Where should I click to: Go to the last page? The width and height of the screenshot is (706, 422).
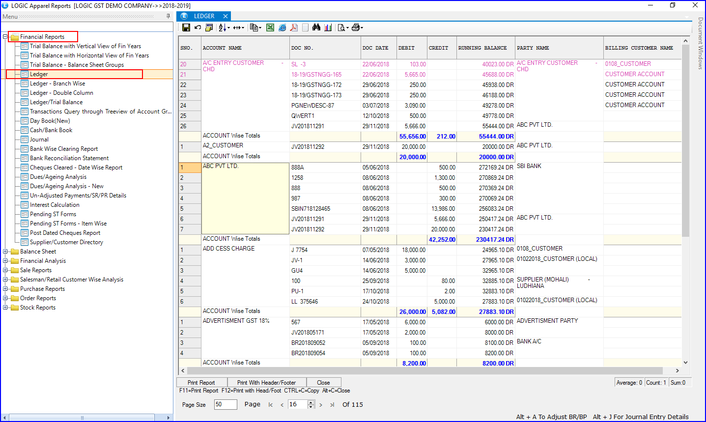tap(332, 405)
